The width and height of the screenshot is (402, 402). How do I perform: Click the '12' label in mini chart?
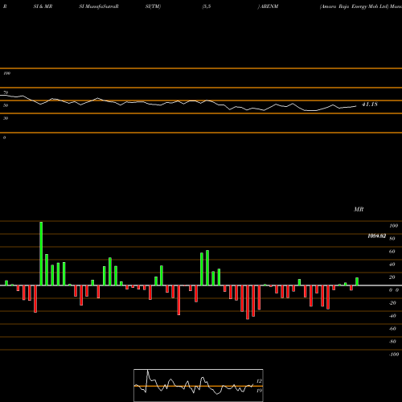pos(259,381)
